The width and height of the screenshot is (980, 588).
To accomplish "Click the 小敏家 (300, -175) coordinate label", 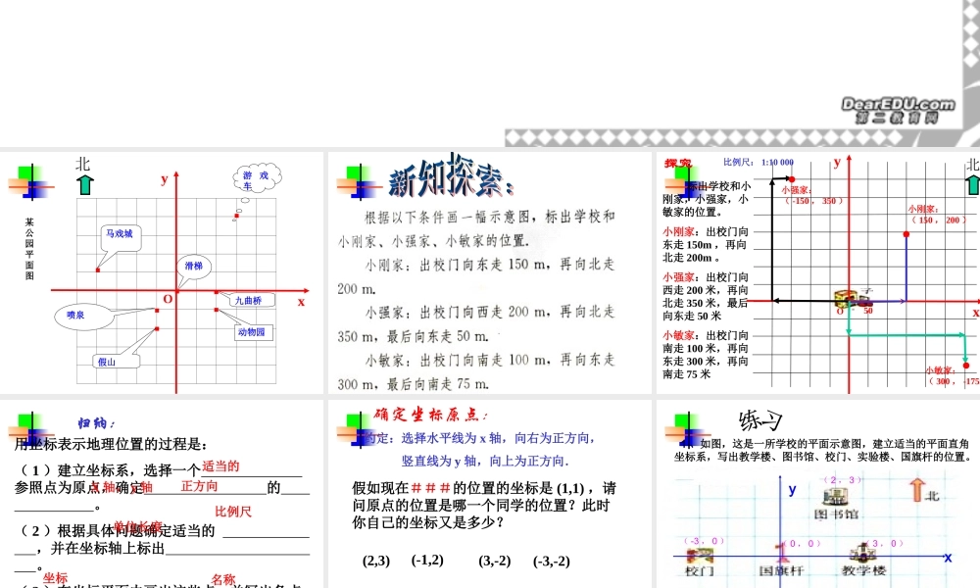I will pyautogui.click(x=953, y=375).
